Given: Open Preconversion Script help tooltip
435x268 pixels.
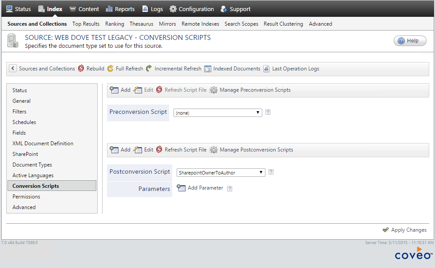Looking at the screenshot, I should [268, 113].
